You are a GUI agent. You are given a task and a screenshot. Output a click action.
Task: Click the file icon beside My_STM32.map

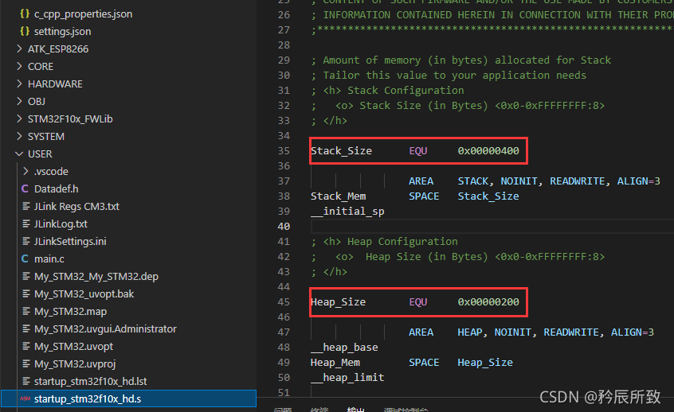(x=26, y=311)
